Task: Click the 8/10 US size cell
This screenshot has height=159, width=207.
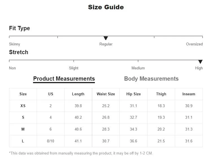Action: (51, 141)
